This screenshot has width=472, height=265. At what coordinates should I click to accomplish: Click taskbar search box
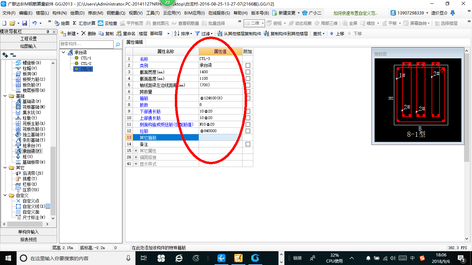click(x=76, y=258)
